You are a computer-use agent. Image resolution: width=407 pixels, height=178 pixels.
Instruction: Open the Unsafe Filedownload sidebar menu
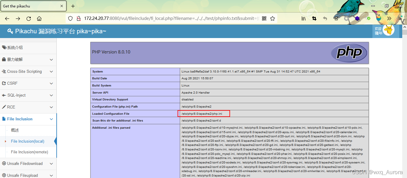click(28, 164)
